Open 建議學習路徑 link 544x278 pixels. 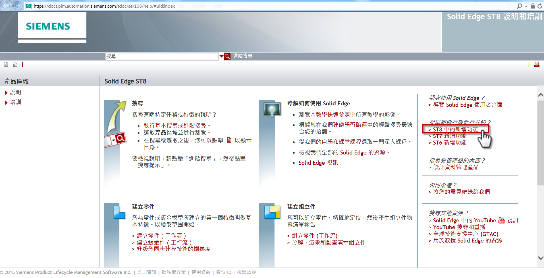[350, 125]
